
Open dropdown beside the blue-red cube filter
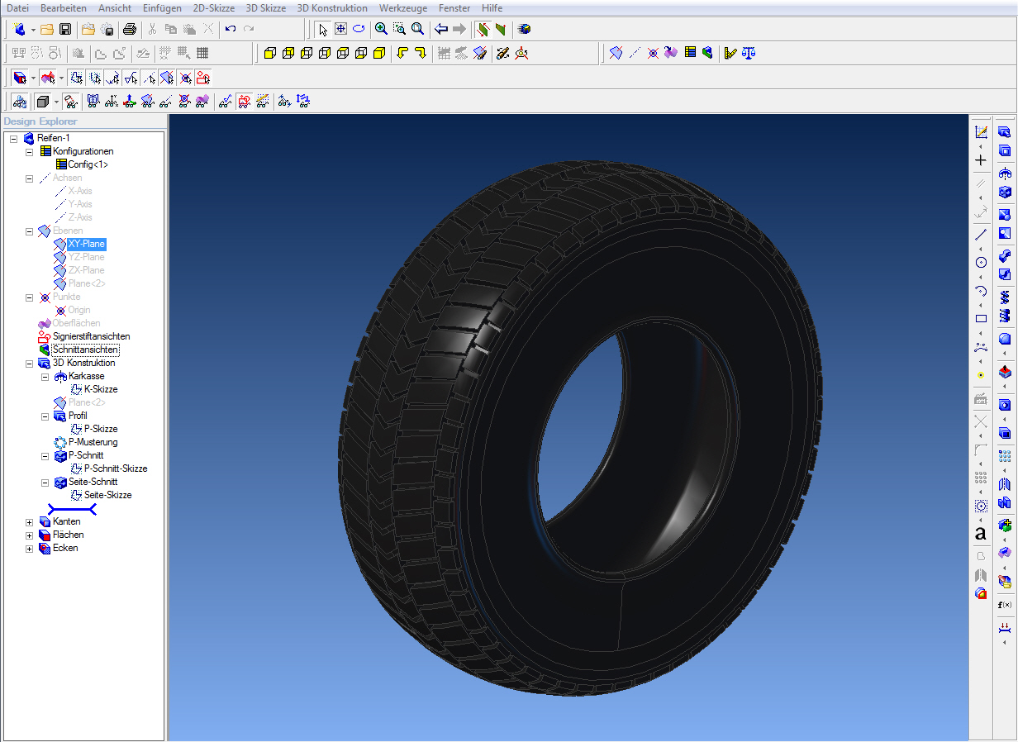(x=33, y=78)
